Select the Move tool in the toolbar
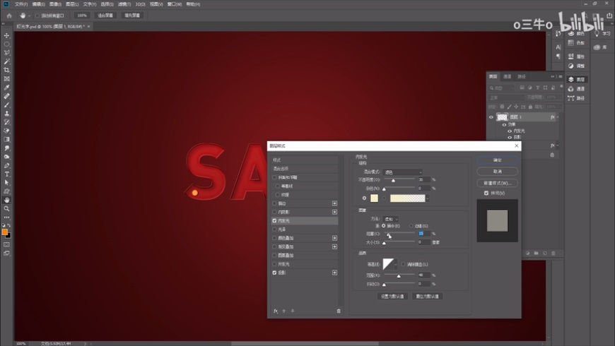Screen dimensions: 615x346 click(x=7, y=35)
